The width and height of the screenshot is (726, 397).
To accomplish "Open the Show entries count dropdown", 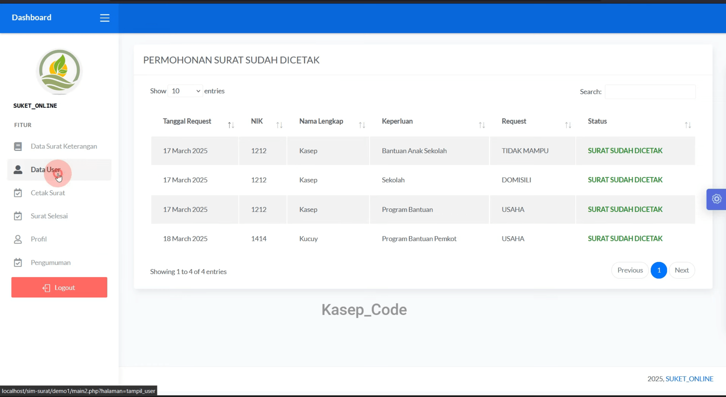I will [x=185, y=91].
